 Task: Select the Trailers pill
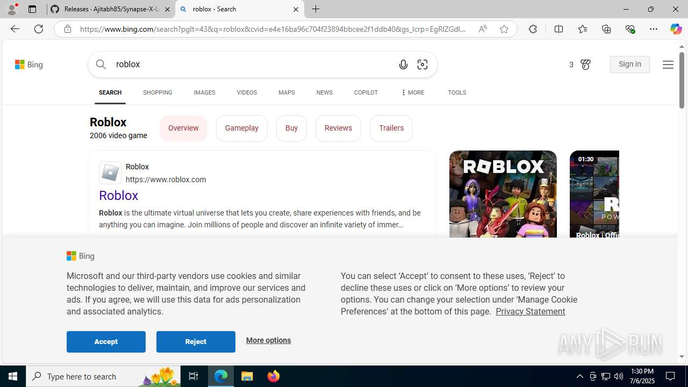point(391,128)
